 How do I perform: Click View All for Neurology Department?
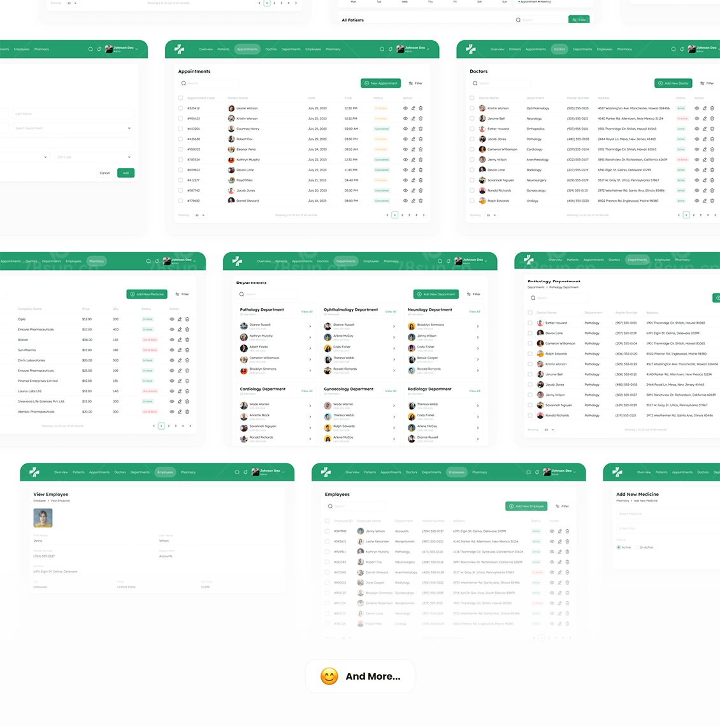(474, 311)
